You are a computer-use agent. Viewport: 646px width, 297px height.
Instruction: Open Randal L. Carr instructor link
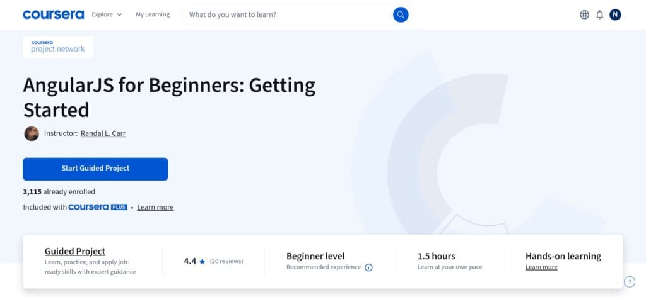pos(103,133)
